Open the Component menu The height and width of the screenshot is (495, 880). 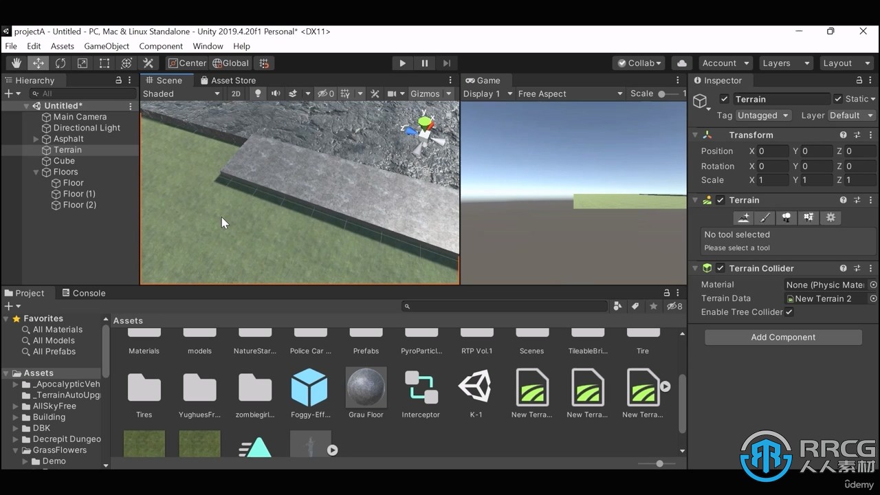[x=161, y=46]
